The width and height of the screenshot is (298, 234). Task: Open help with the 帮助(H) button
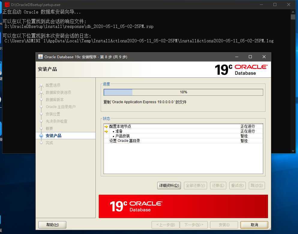coord(53,225)
